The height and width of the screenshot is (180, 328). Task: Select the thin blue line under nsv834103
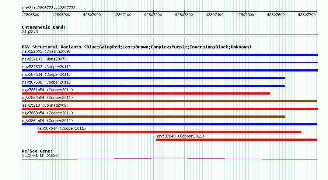[x=170, y=62]
